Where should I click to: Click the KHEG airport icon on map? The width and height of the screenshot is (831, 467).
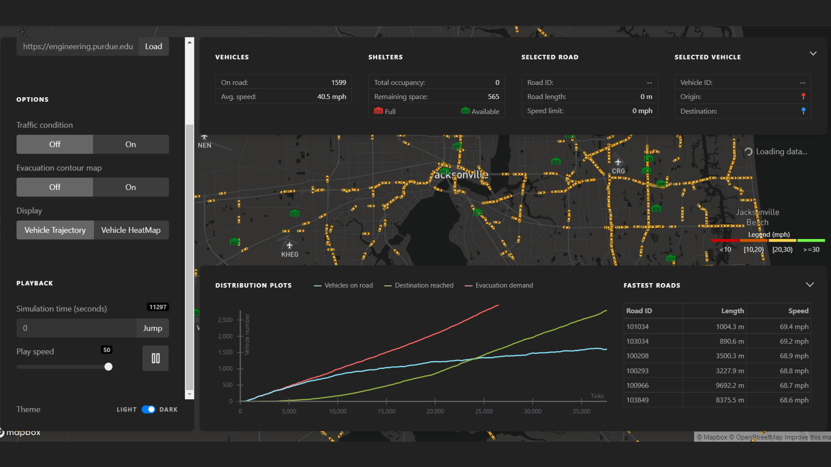[x=290, y=245]
